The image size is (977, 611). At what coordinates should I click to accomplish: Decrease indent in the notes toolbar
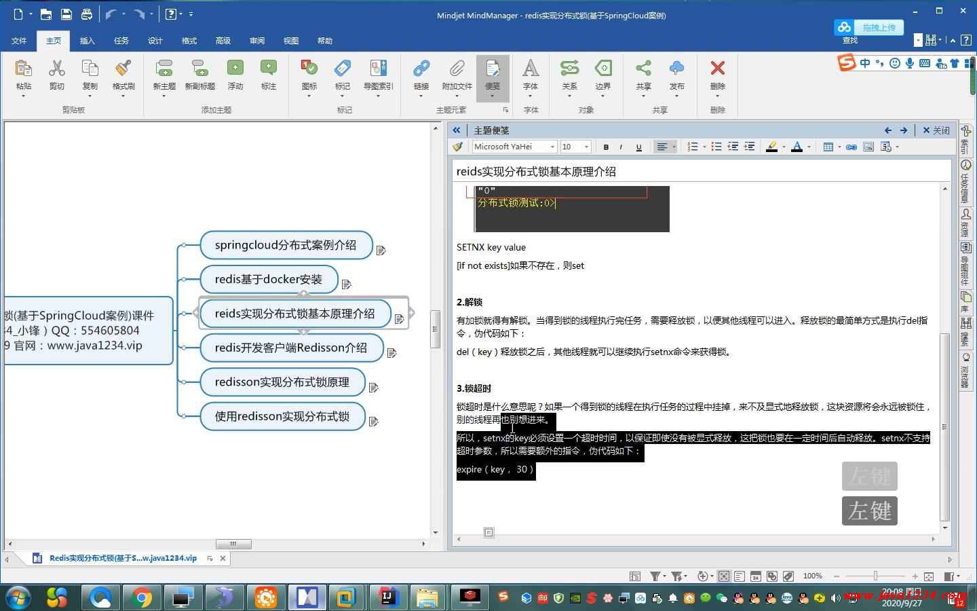733,147
